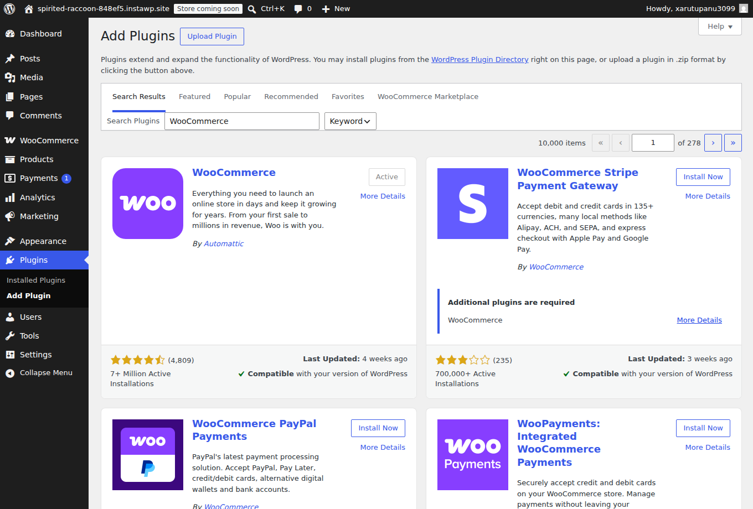Screen dimensions: 753x509
Task: Jump to the last results page
Action: click(x=733, y=143)
